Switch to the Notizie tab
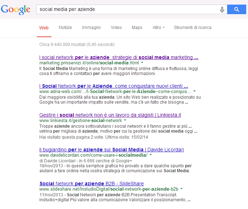Image resolution: width=248 pixels, height=209 pixels. 65,28
